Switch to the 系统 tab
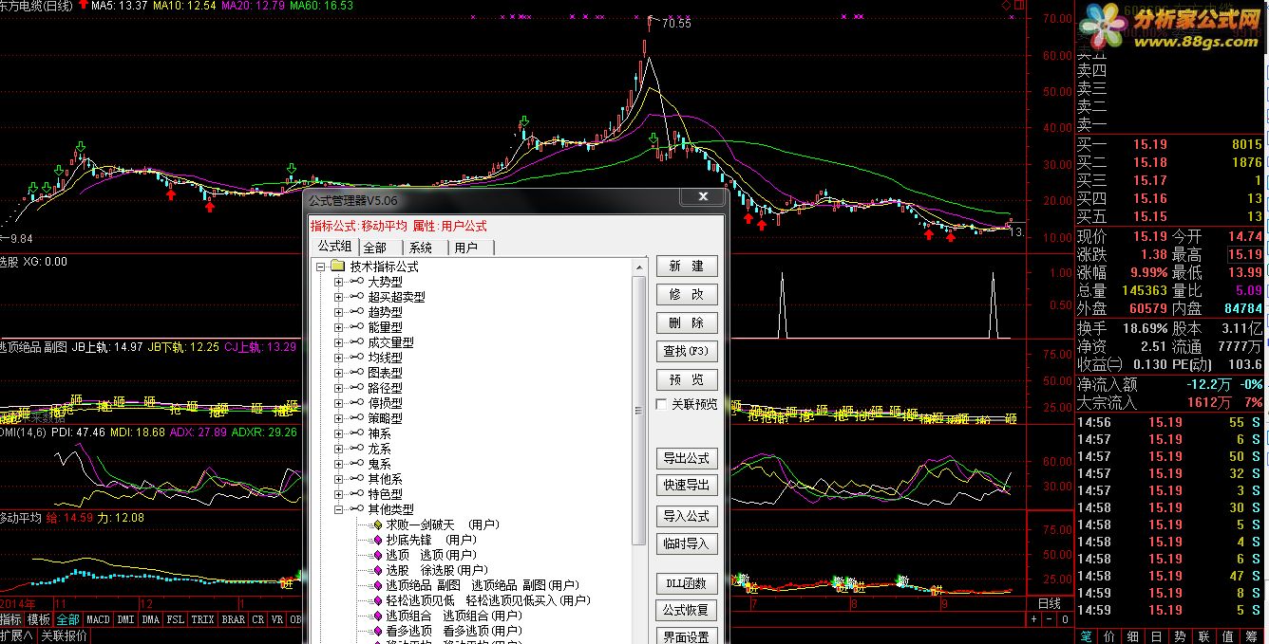 (421, 248)
